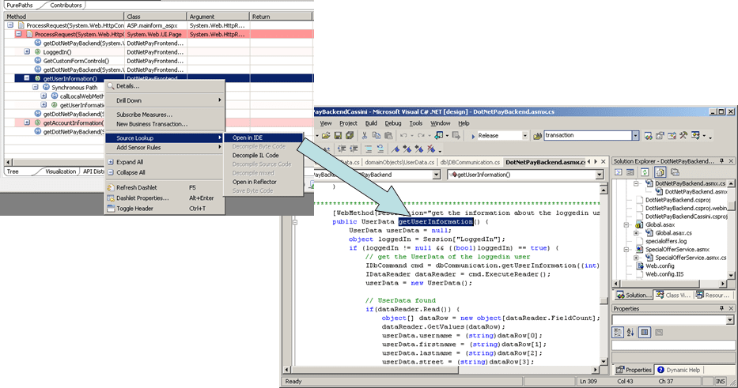Click View Code icon in Solution Explorer
Screen dimensions: 738x388
[618, 172]
